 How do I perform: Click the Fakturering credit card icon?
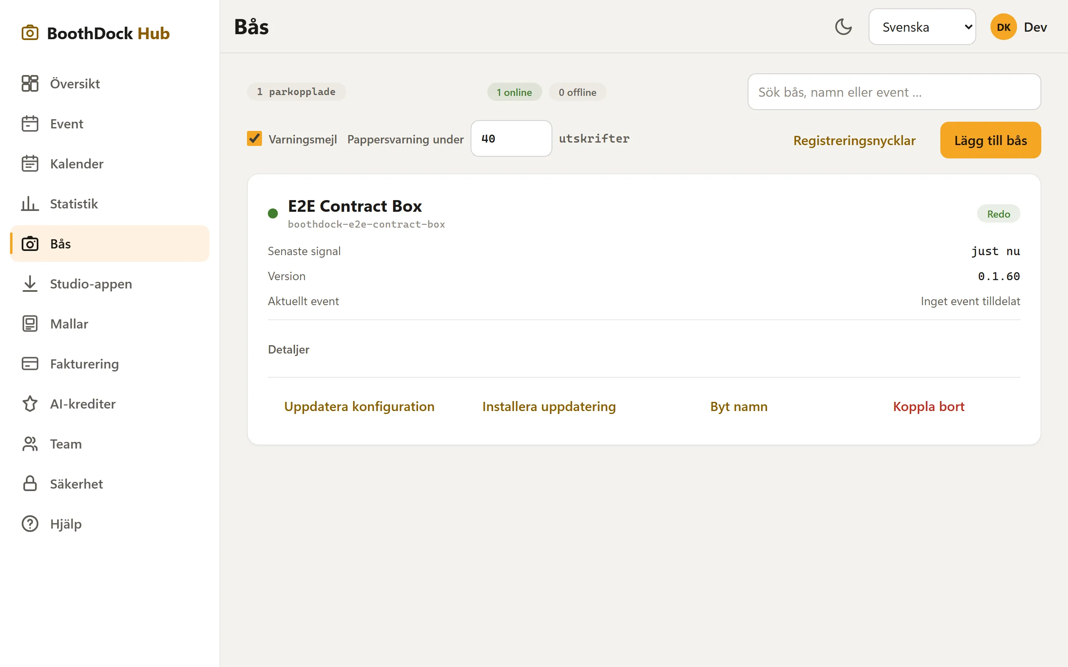pyautogui.click(x=30, y=364)
